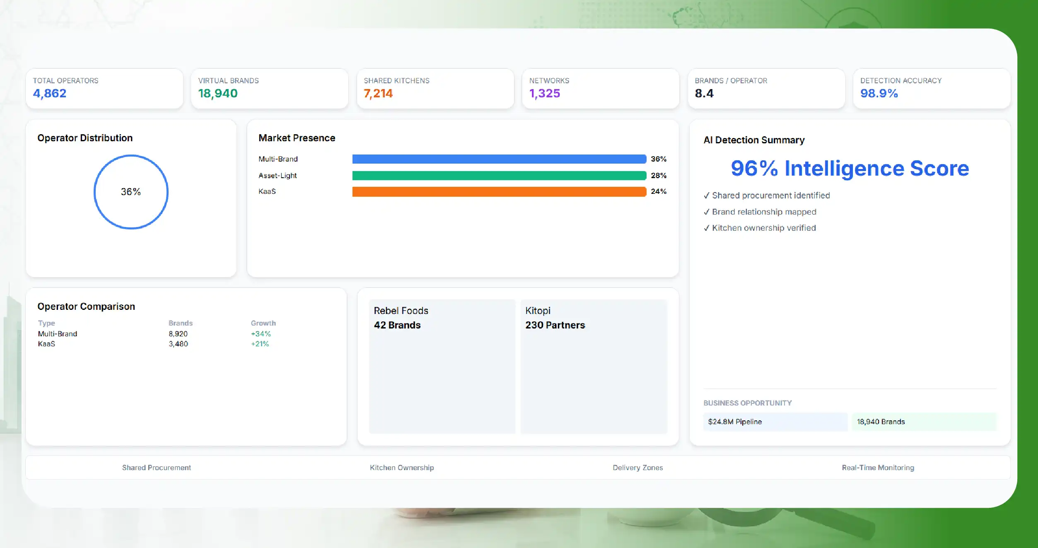Open the Networks metric card
The width and height of the screenshot is (1038, 548).
(601, 89)
